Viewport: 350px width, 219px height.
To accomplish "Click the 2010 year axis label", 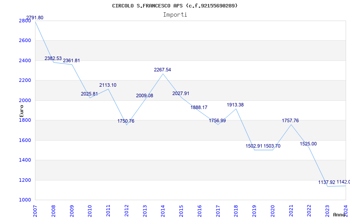I will pos(90,211).
